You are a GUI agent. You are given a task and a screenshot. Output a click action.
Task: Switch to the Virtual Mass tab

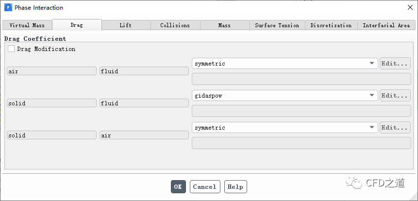27,25
